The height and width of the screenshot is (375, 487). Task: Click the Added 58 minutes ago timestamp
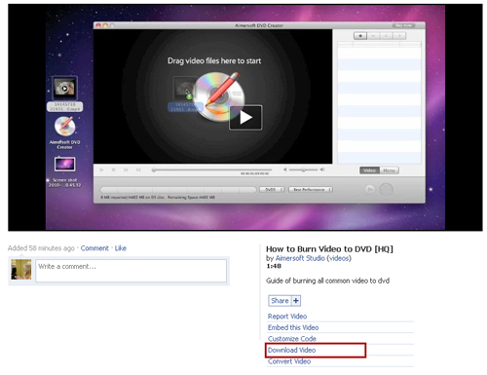click(41, 248)
